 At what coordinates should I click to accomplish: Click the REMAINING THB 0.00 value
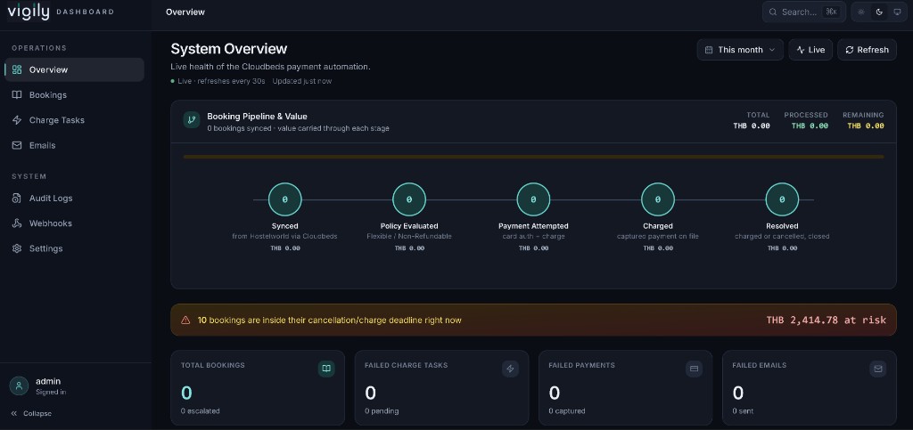click(865, 126)
